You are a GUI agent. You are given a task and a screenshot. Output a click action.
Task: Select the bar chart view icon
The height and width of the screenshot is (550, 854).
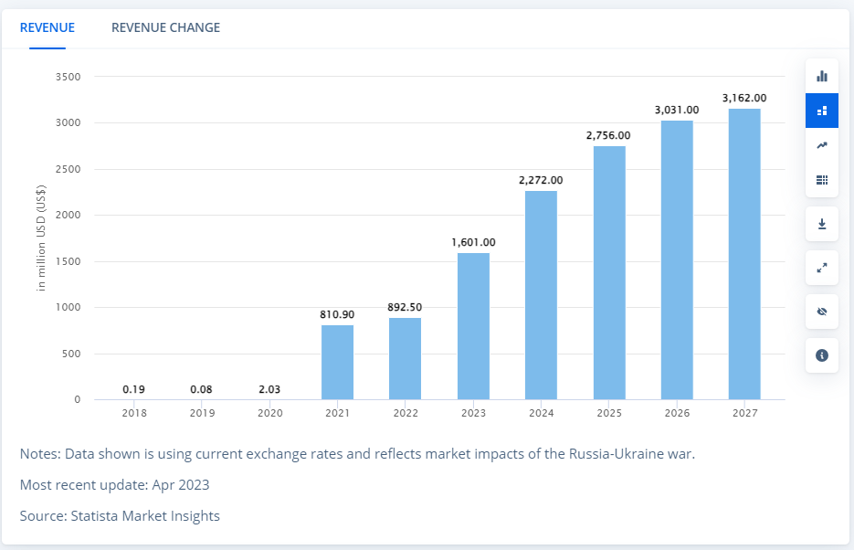coord(822,76)
